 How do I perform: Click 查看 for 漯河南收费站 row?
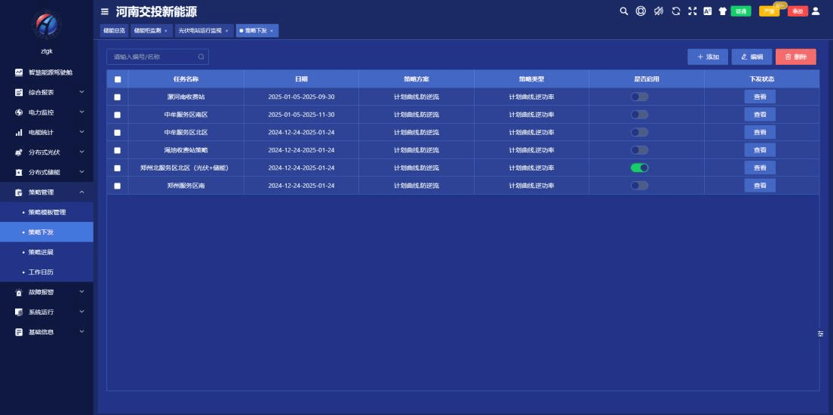point(760,97)
